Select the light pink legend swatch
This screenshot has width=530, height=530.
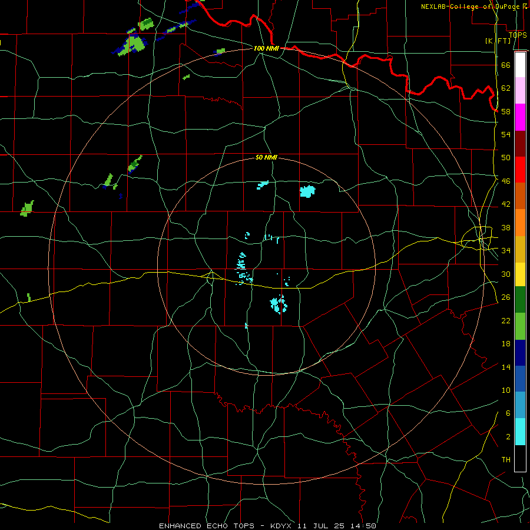click(x=520, y=91)
